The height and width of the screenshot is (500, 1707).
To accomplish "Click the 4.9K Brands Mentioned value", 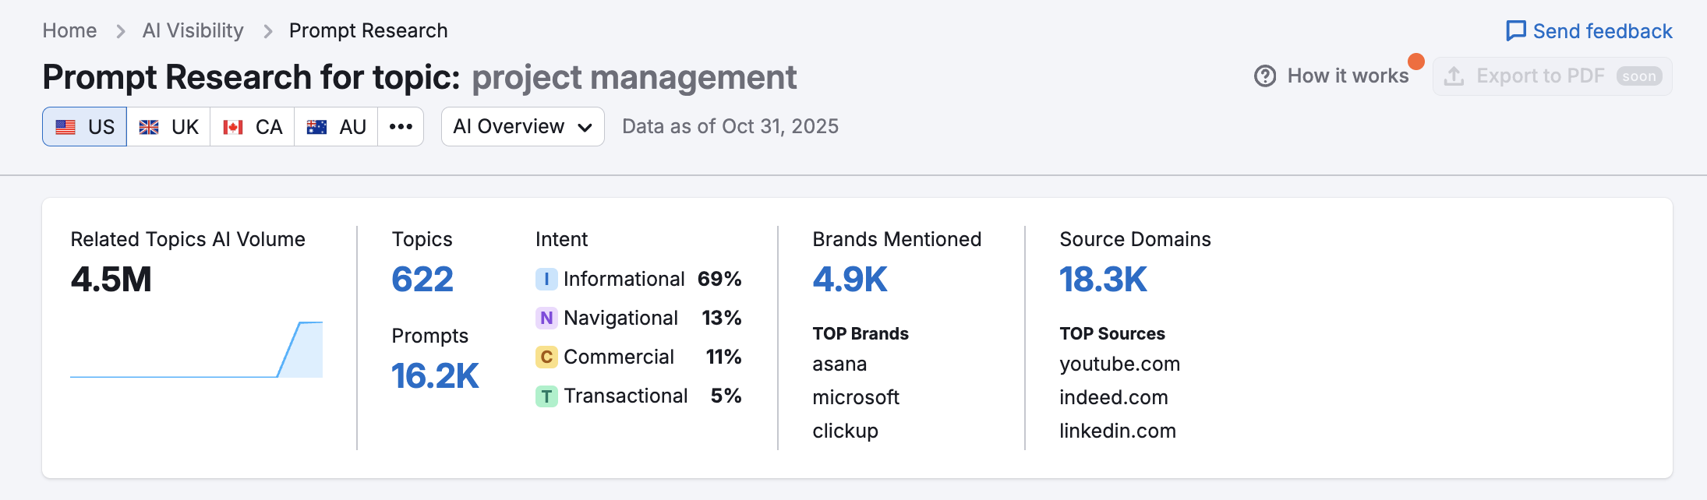I will 850,280.
